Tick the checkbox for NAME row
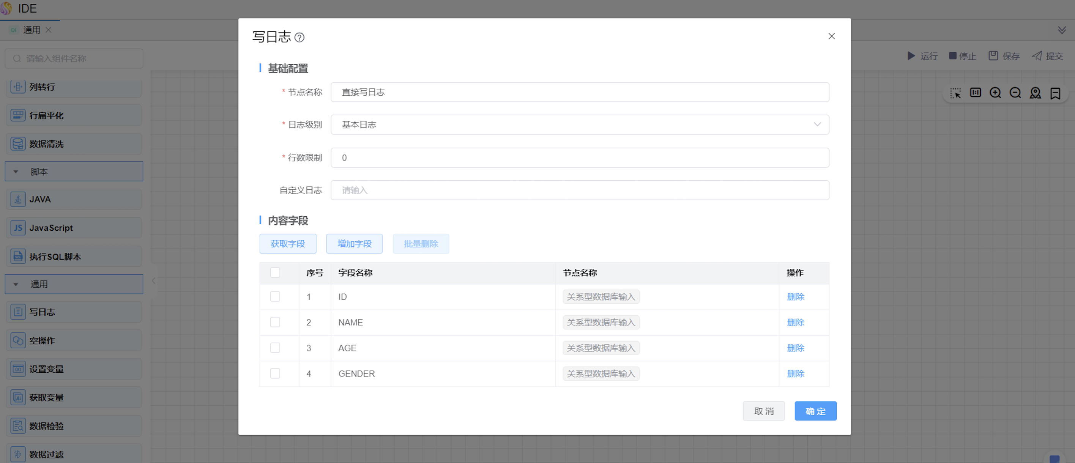1075x463 pixels. (x=275, y=323)
